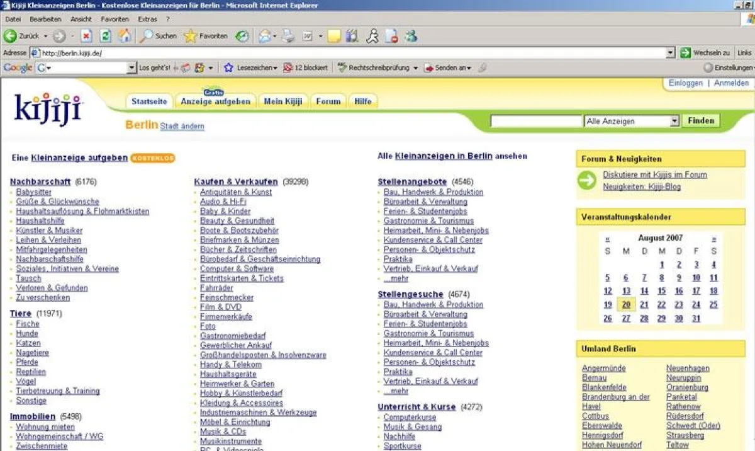Go to the browser home page icon
This screenshot has height=451, width=755.
pos(125,37)
